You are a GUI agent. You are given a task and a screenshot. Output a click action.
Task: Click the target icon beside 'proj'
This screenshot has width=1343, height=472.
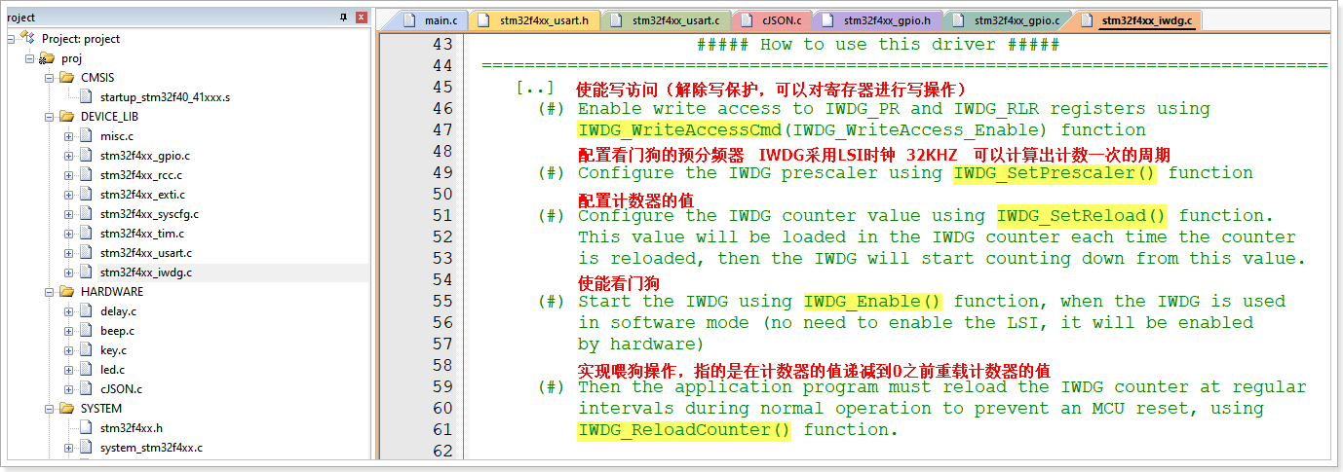pyautogui.click(x=47, y=58)
